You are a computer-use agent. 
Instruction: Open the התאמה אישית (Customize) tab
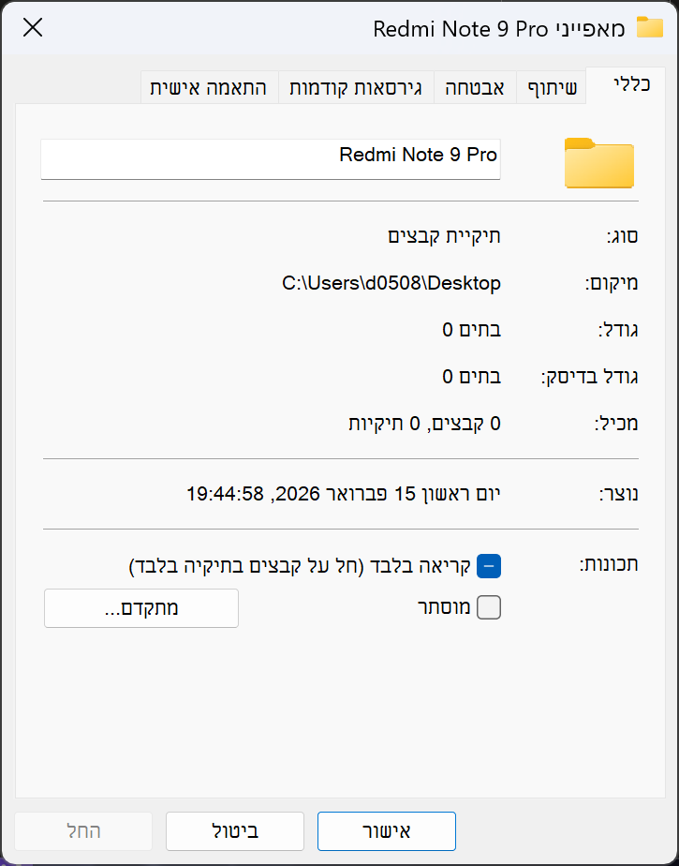click(x=209, y=88)
